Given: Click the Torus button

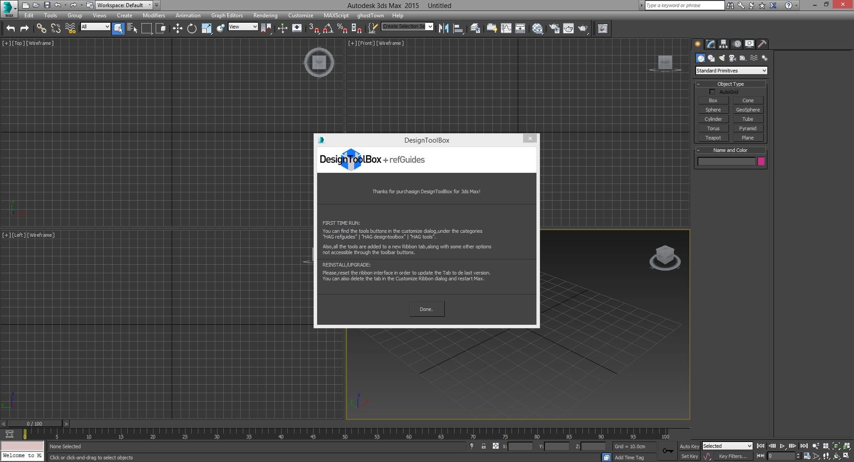Looking at the screenshot, I should pyautogui.click(x=713, y=128).
